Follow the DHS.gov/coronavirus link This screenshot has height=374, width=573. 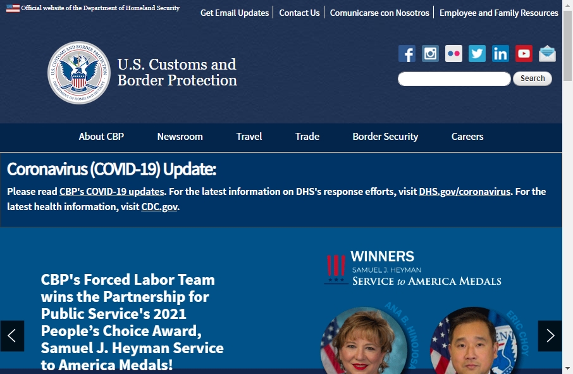[464, 192]
